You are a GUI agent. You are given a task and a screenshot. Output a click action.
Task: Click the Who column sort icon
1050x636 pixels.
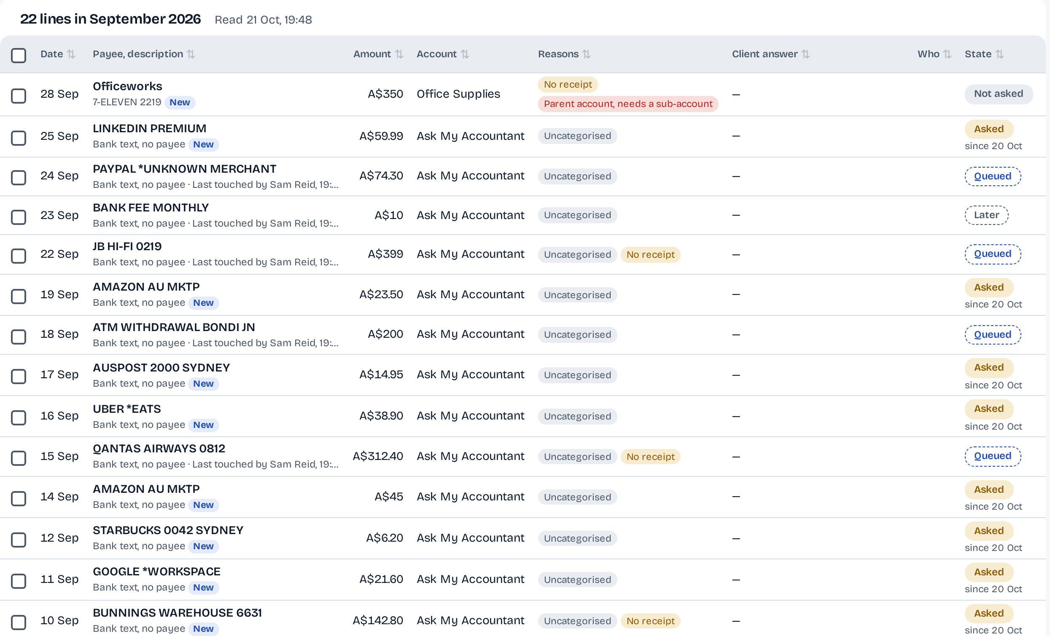(947, 54)
